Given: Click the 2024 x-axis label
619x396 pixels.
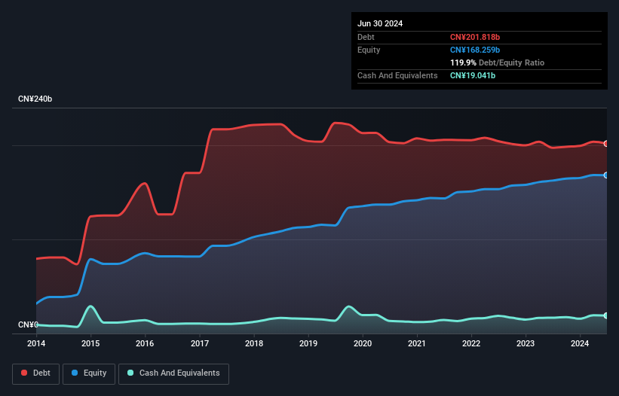Looking at the screenshot, I should pos(580,343).
